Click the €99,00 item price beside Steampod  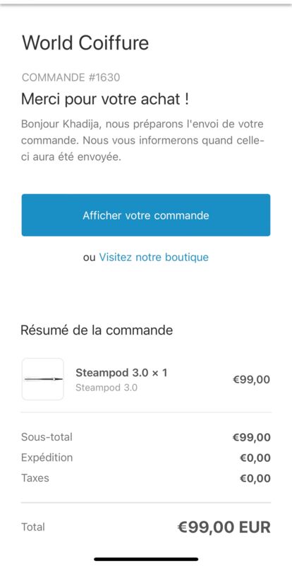click(251, 380)
